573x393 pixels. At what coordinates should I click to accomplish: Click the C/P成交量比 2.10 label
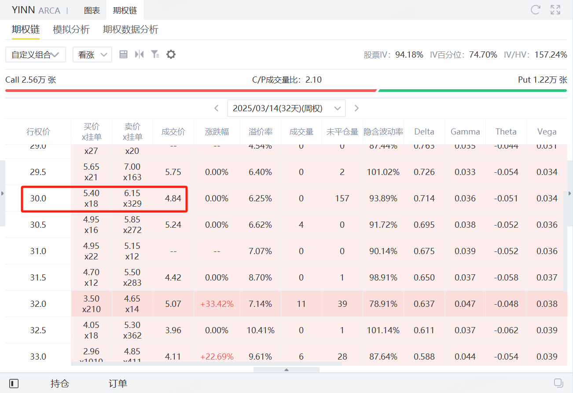pos(286,80)
